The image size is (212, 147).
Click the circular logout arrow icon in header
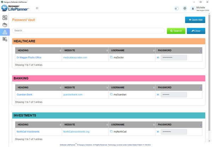click(x=185, y=8)
